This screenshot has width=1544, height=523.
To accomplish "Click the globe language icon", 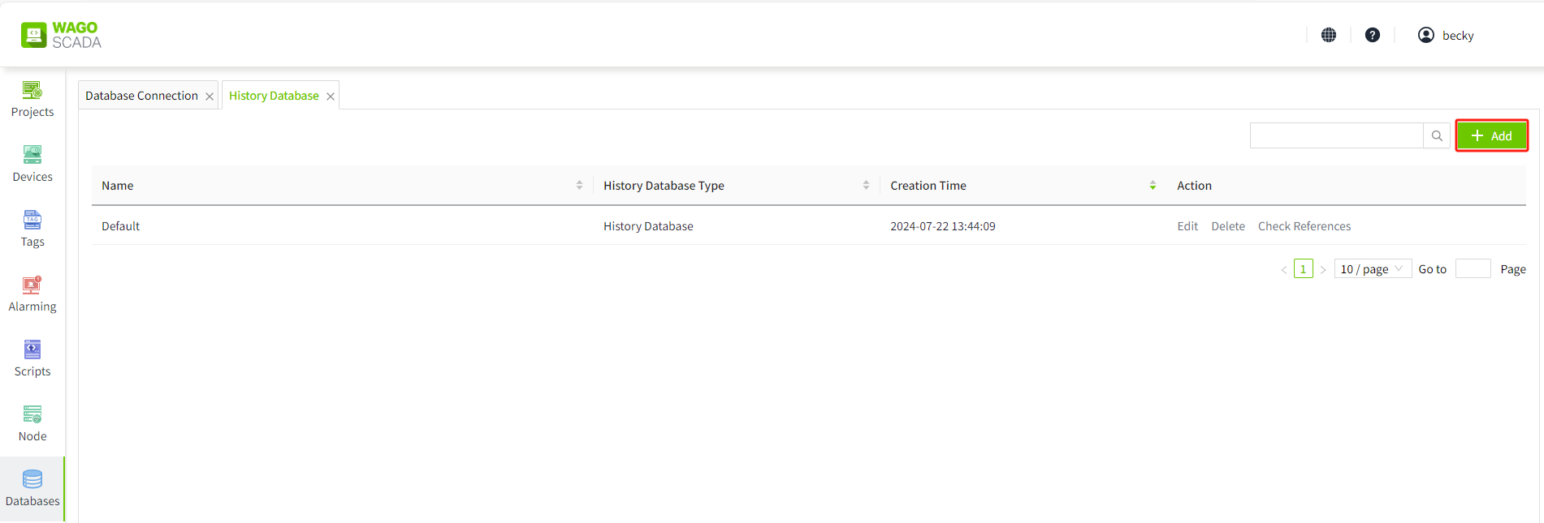I will click(x=1329, y=35).
